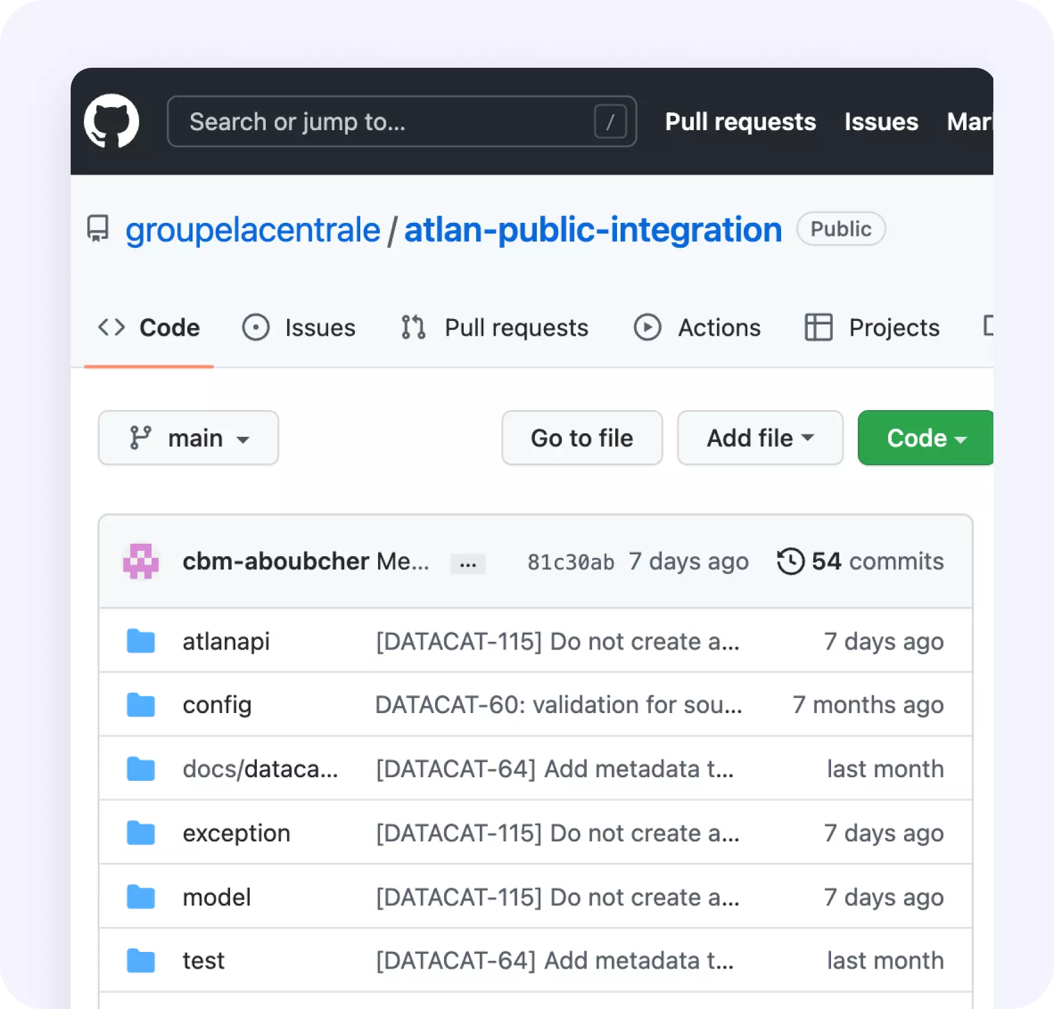Viewport: 1054px width, 1009px height.
Task: Open the model folder
Action: click(x=217, y=897)
